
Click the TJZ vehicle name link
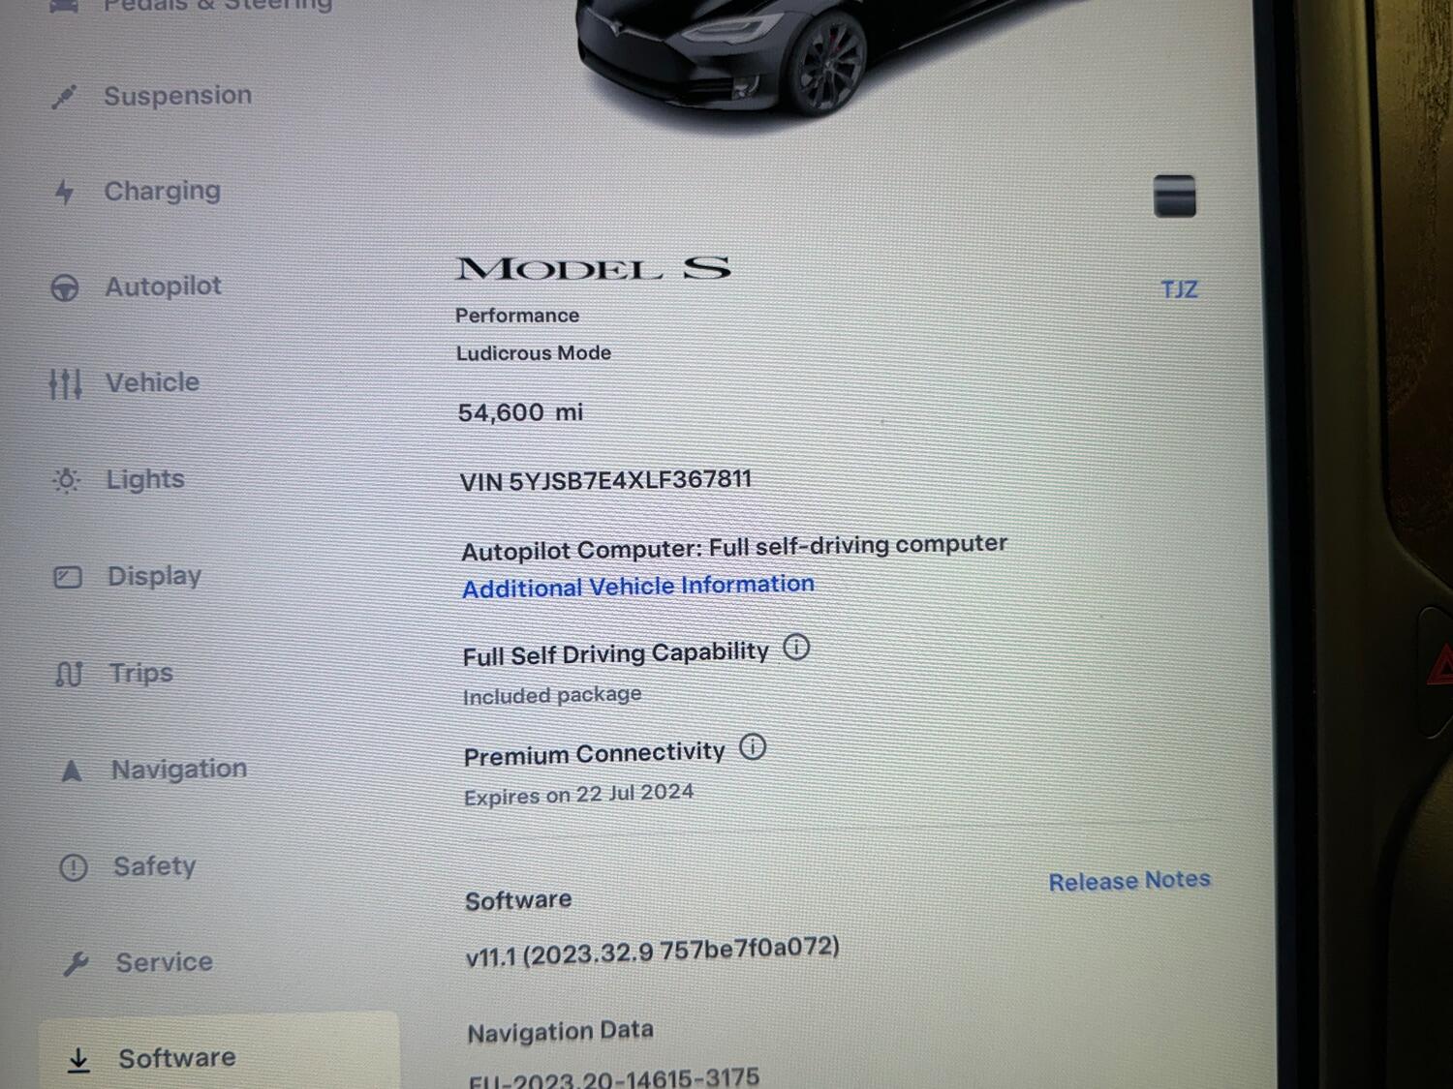pos(1180,289)
